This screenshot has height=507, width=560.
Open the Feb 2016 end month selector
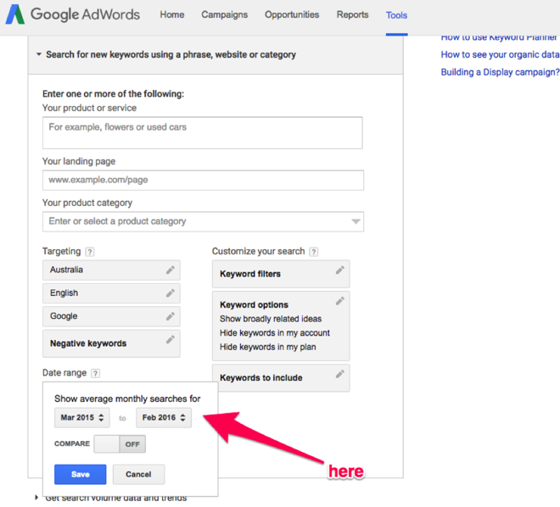point(164,418)
